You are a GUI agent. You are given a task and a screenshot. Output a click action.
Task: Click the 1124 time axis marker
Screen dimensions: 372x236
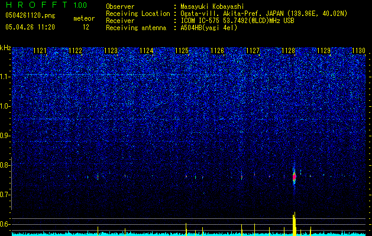[147, 51]
